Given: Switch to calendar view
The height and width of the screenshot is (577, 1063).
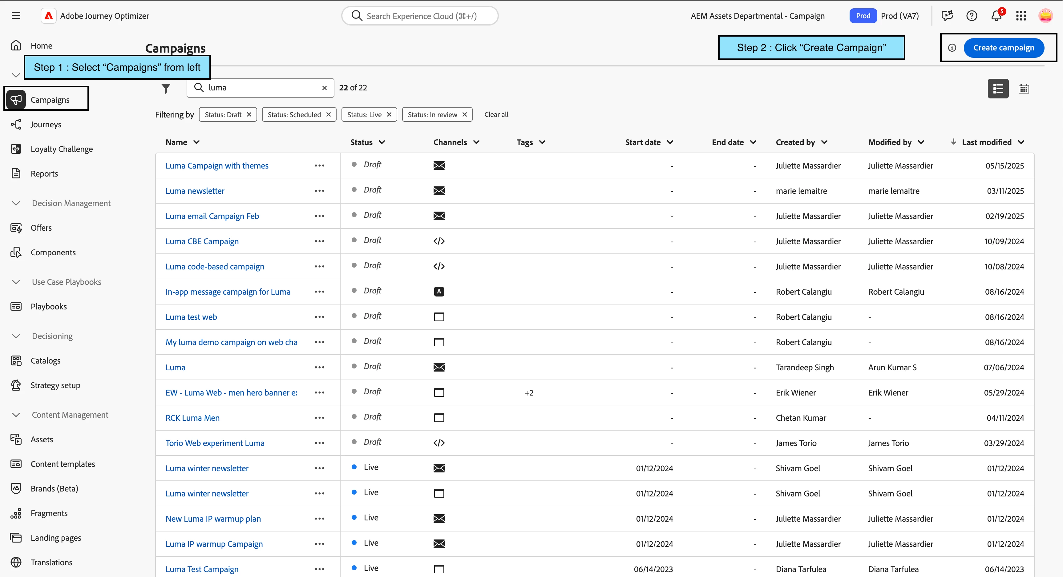Looking at the screenshot, I should click(1023, 89).
